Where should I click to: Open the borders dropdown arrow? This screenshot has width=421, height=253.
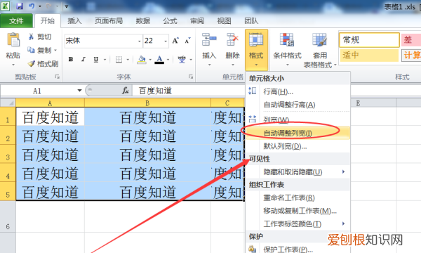[x=128, y=60]
